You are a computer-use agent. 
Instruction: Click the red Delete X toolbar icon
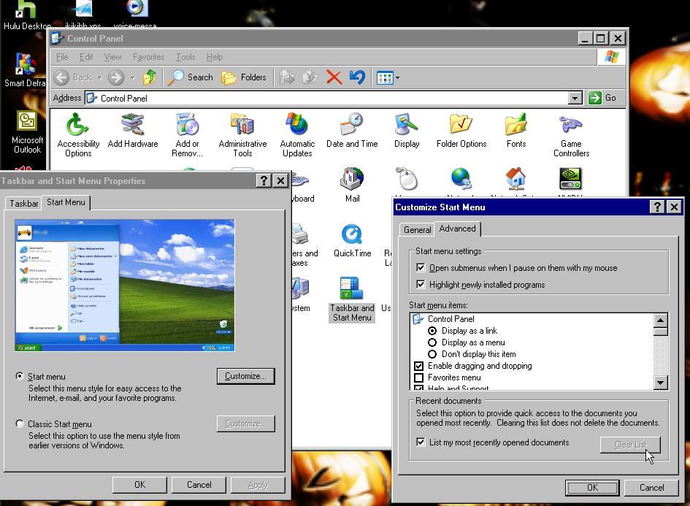click(334, 77)
